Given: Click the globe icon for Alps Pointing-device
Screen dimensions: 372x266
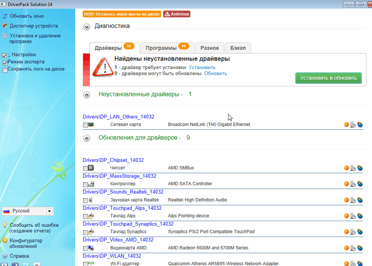Looking at the screenshot, I should 360,216.
